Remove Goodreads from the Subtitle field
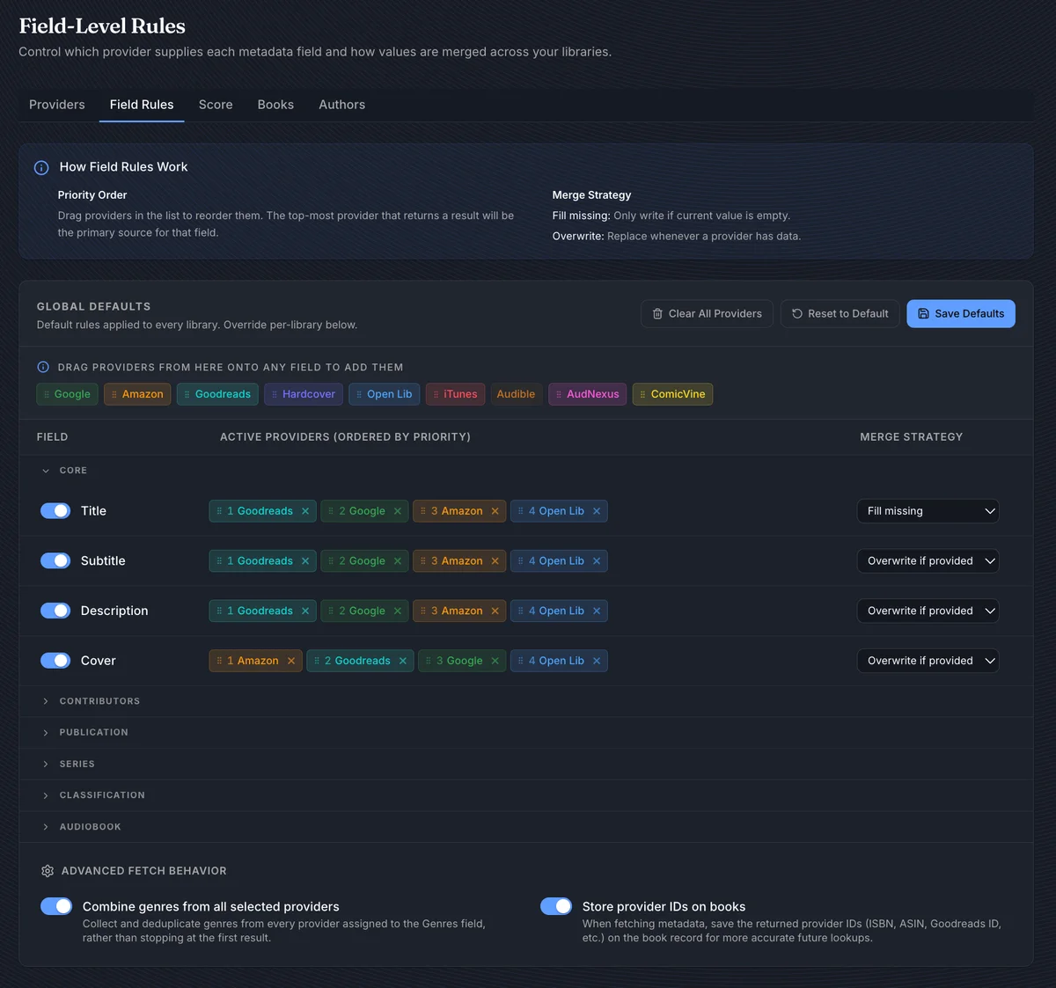The height and width of the screenshot is (988, 1056). [305, 561]
